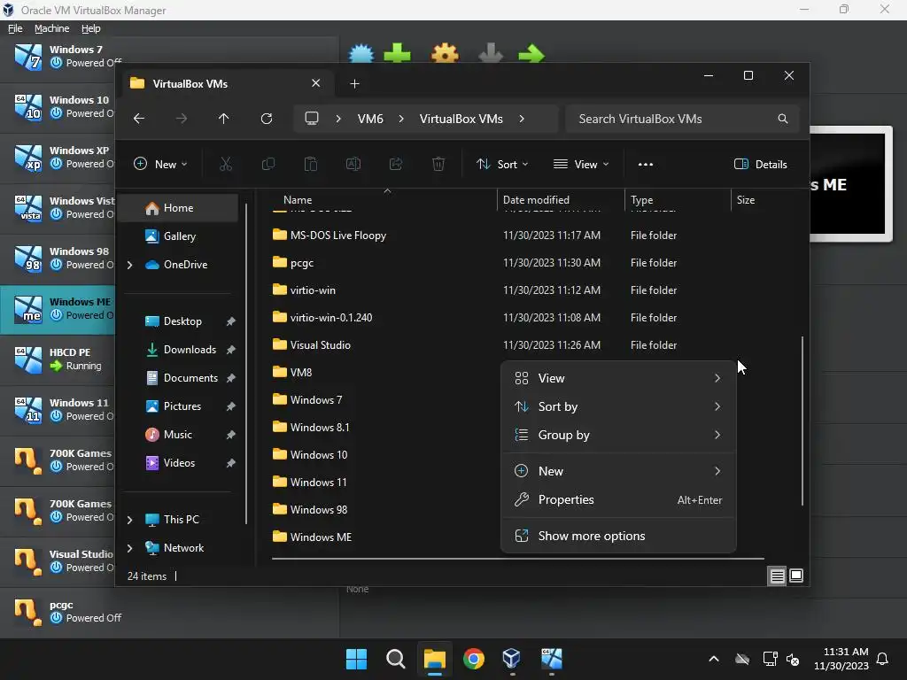Open VirtualBox File menu
The height and width of the screenshot is (680, 907).
pos(15,28)
